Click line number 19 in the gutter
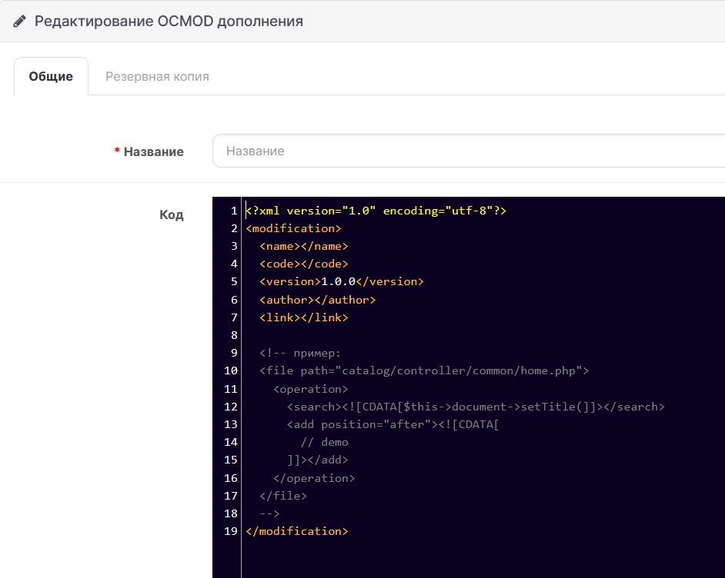This screenshot has width=725, height=578. (230, 531)
